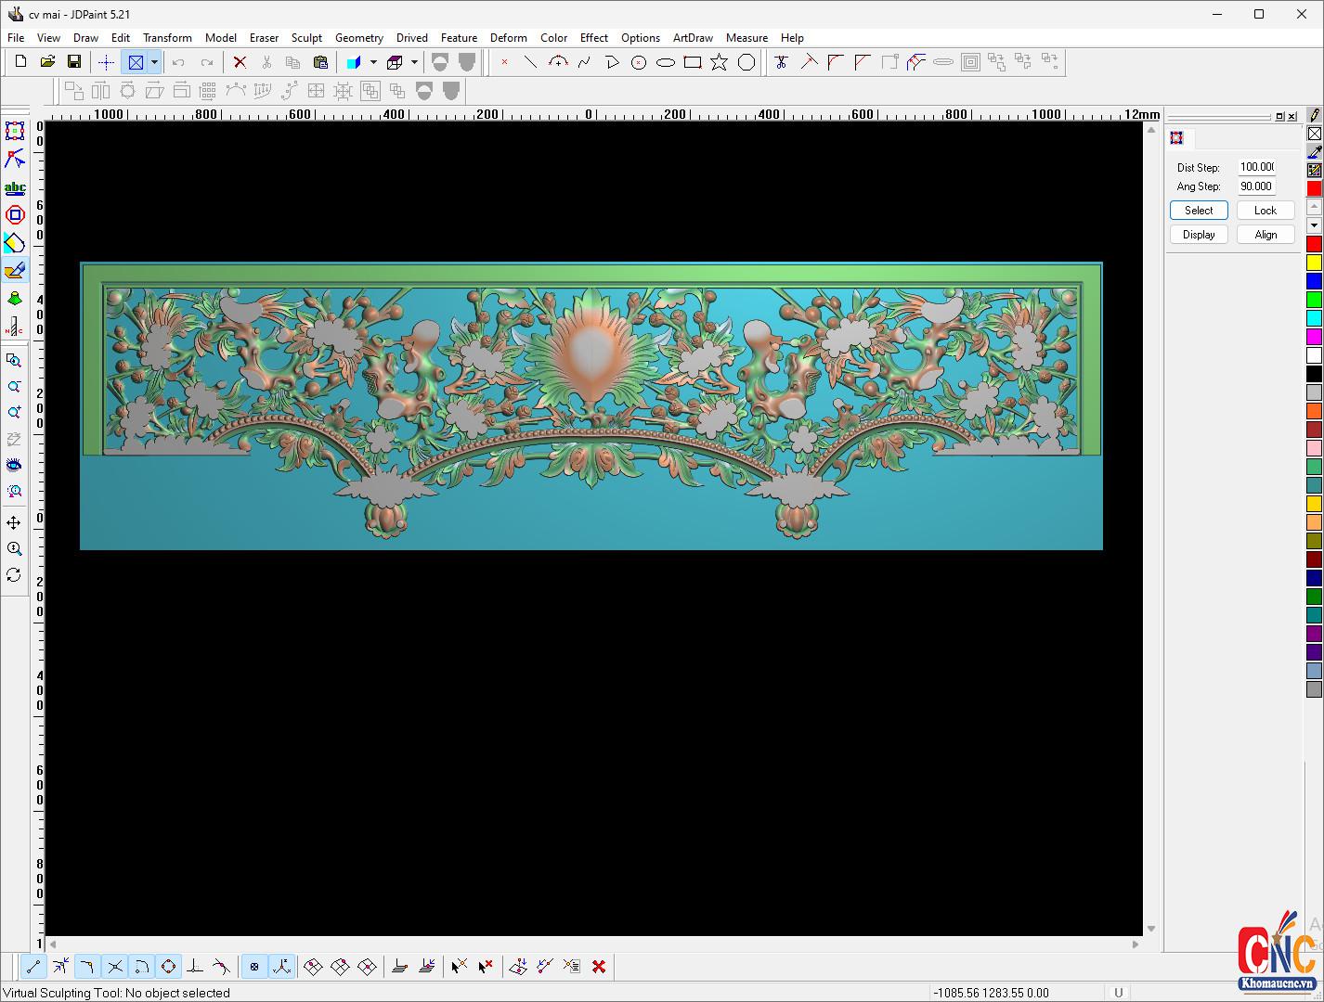Click the pan hand-move tool in sidebar

coord(14,523)
